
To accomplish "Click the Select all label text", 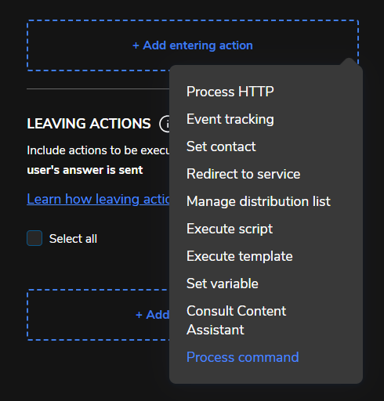I will [x=73, y=239].
